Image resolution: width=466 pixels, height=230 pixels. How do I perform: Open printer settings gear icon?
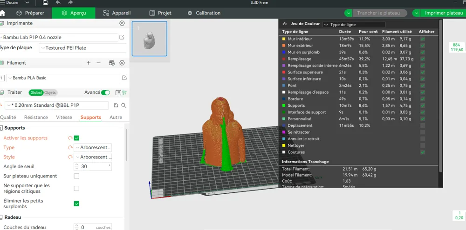pyautogui.click(x=122, y=23)
